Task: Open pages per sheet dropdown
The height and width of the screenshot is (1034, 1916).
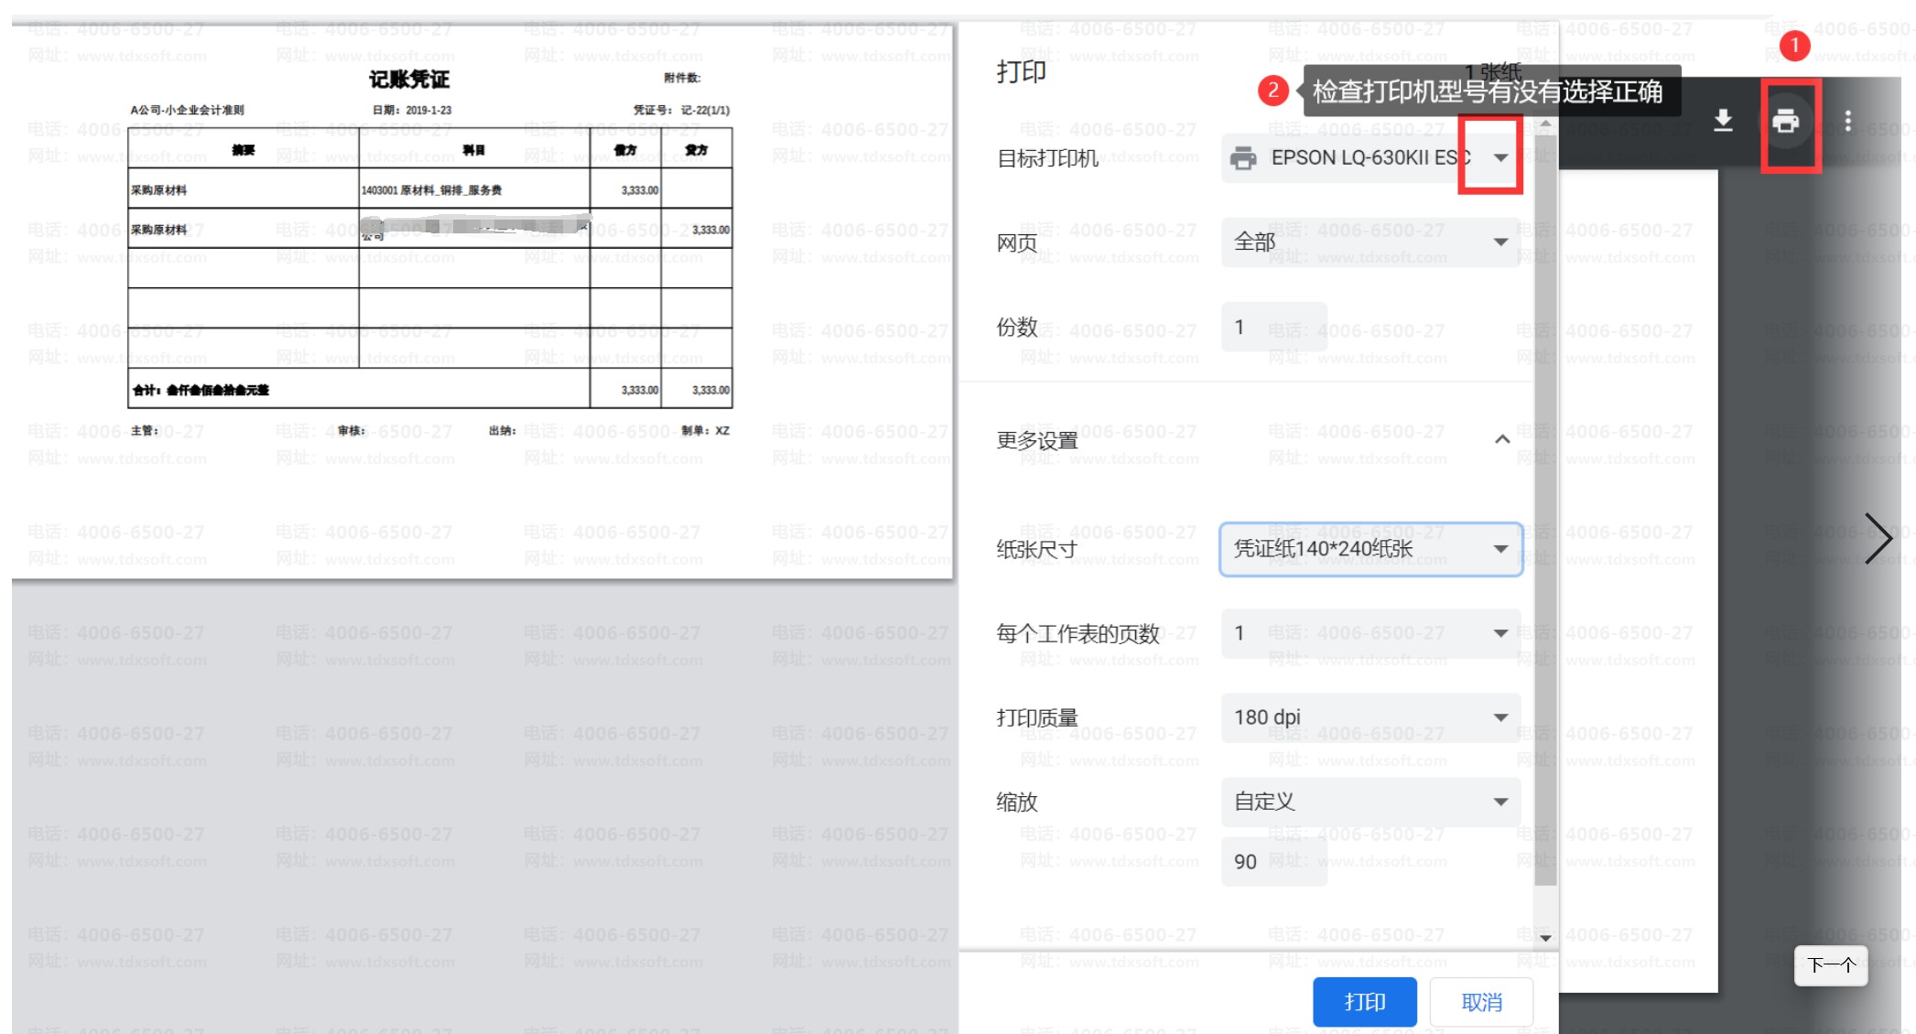Action: tap(1370, 633)
